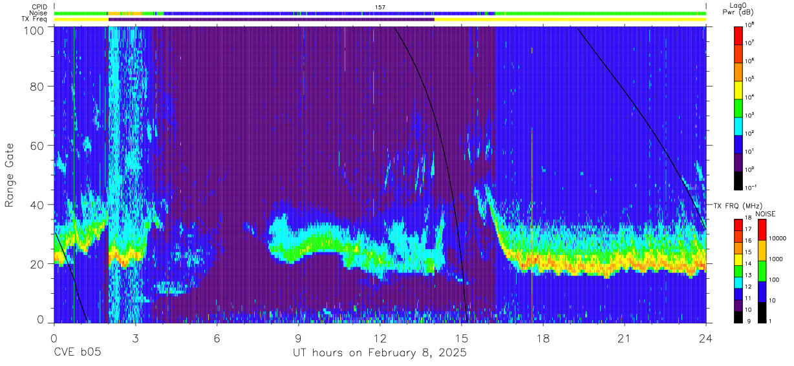This screenshot has height=366, width=794.
Task: Click the x-axis tick label '15'
Action: (462, 338)
